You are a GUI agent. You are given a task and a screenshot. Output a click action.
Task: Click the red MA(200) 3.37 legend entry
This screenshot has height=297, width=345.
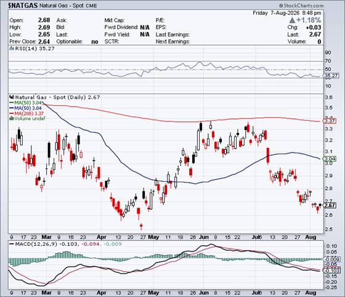pos(26,113)
